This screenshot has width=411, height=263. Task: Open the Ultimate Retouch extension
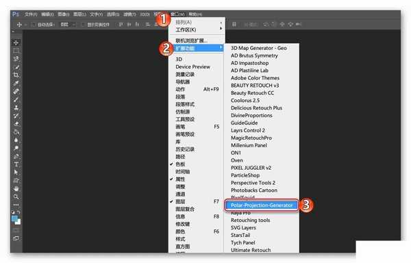[x=251, y=250]
